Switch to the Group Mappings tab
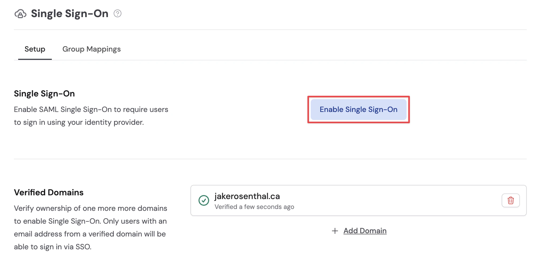 pos(92,49)
